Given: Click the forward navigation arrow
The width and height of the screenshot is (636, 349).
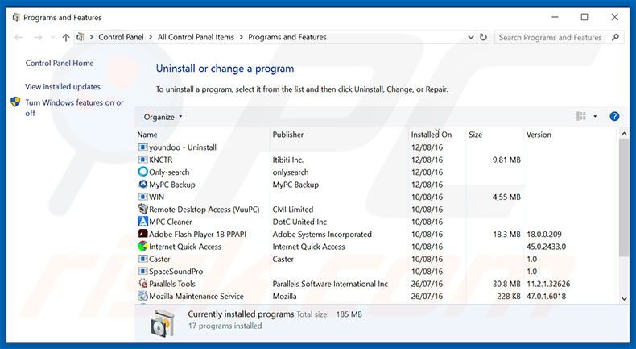Looking at the screenshot, I should click(38, 37).
